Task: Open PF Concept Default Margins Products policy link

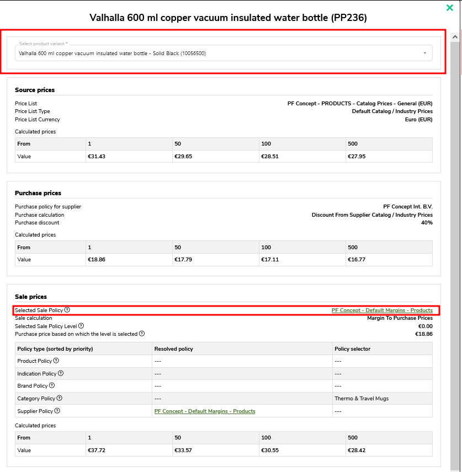Action: coord(383,310)
